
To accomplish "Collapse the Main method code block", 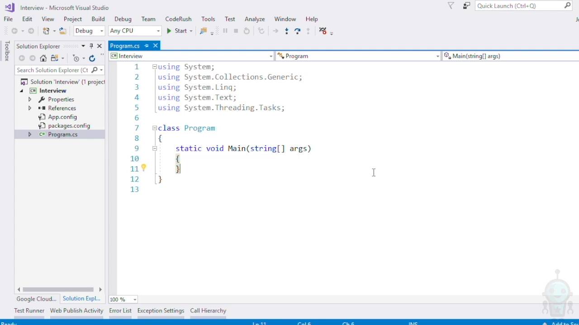I will (154, 149).
